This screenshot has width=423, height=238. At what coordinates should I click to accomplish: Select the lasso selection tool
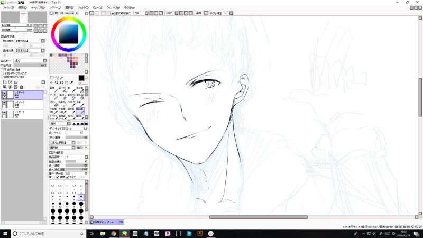pyautogui.click(x=57, y=78)
